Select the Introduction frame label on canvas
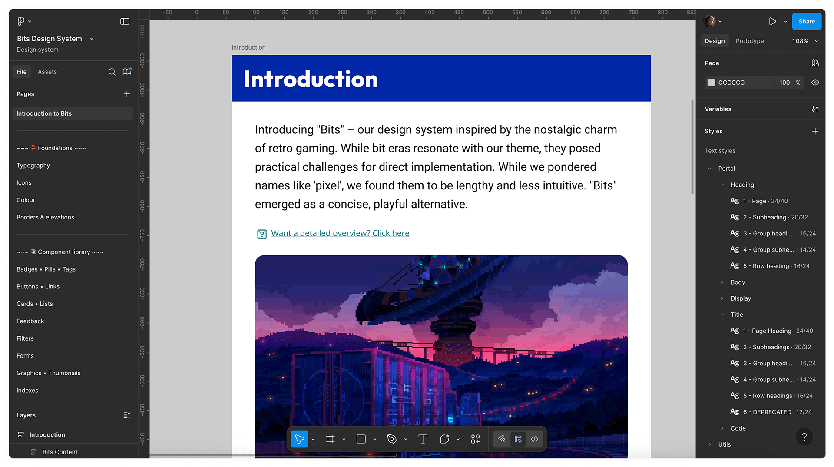 [x=248, y=47]
